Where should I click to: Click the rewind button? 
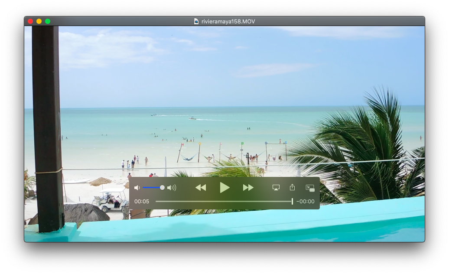tap(200, 188)
